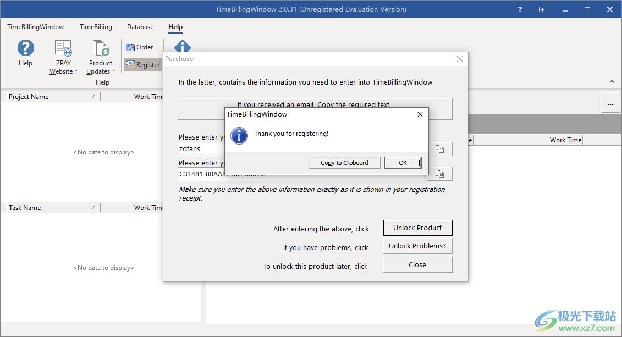Click Work Time header in right panel
The image size is (622, 337).
pyautogui.click(x=528, y=140)
